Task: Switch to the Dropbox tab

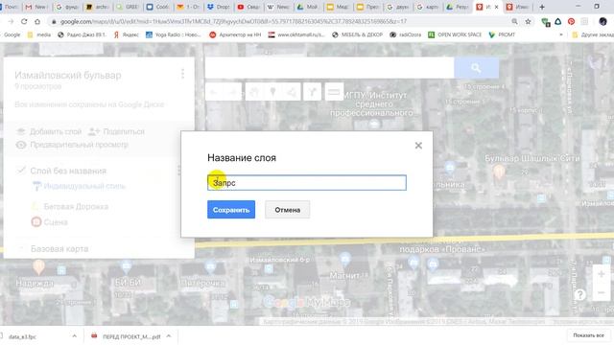Action: 220,7
